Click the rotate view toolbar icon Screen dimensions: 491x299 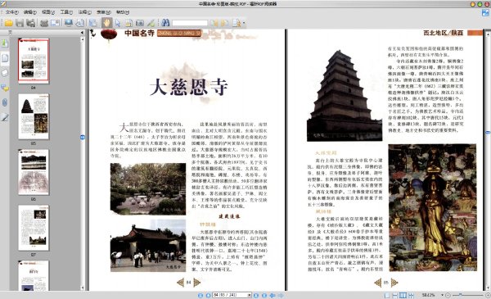coord(80,23)
